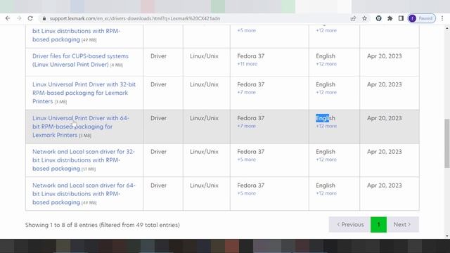Image resolution: width=450 pixels, height=253 pixels.
Task: Open Driver files for CUPS-based systems link
Action: (x=80, y=60)
